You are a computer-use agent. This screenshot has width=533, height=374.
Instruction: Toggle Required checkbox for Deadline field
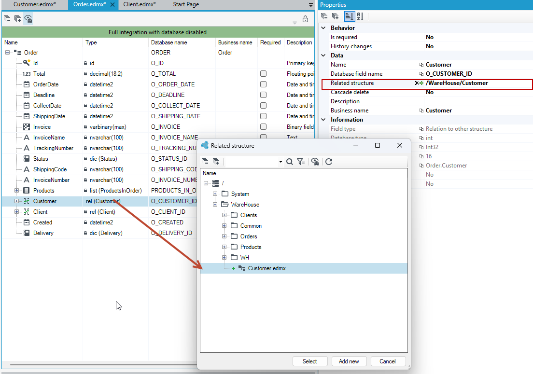point(263,95)
